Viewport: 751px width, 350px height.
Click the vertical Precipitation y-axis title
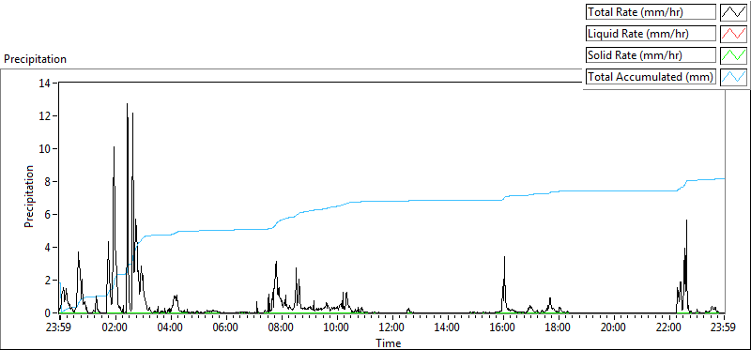click(29, 196)
